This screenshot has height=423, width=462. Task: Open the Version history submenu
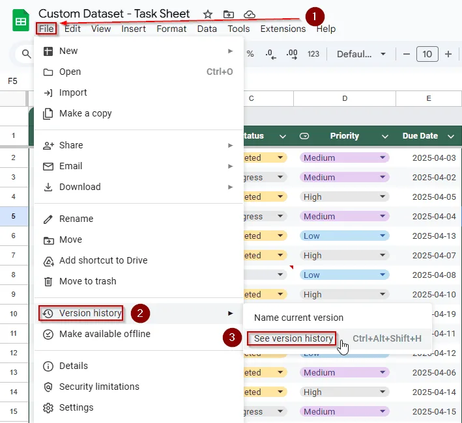click(x=139, y=313)
